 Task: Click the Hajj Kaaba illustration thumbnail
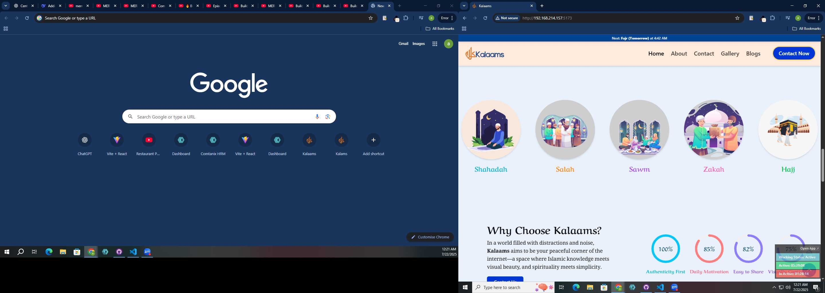(788, 130)
